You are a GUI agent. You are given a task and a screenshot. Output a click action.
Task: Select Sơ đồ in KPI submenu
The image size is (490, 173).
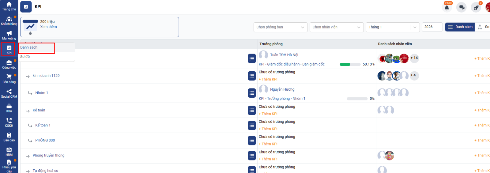(25, 57)
